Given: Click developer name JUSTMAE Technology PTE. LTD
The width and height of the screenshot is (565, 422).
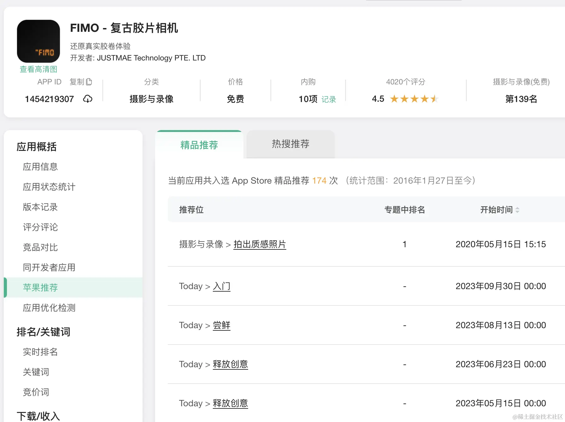Looking at the screenshot, I should pos(151,58).
